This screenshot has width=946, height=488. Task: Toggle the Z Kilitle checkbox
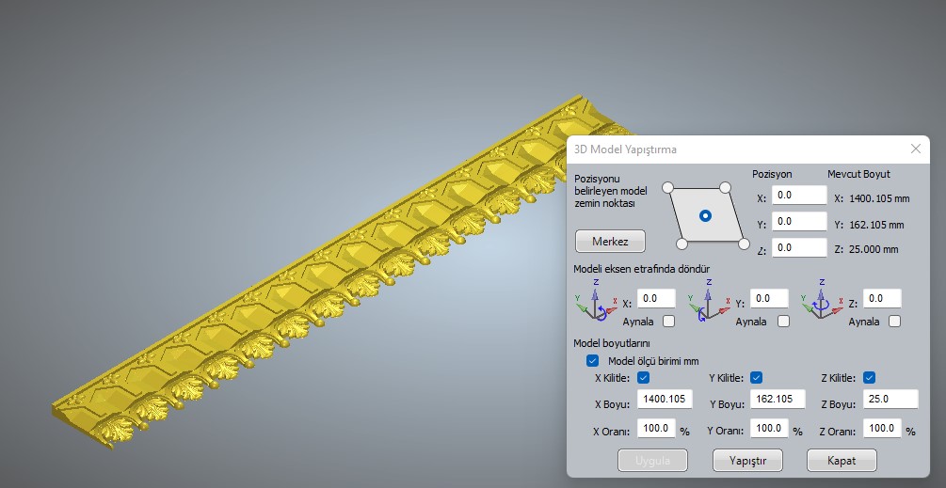point(870,378)
